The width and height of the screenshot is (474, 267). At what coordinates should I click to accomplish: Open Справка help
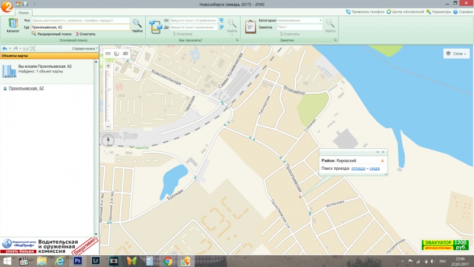tap(463, 12)
